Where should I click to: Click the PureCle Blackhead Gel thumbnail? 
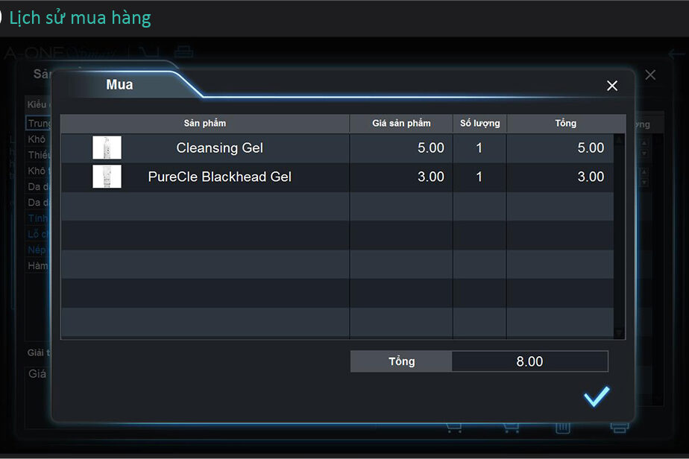point(107,177)
